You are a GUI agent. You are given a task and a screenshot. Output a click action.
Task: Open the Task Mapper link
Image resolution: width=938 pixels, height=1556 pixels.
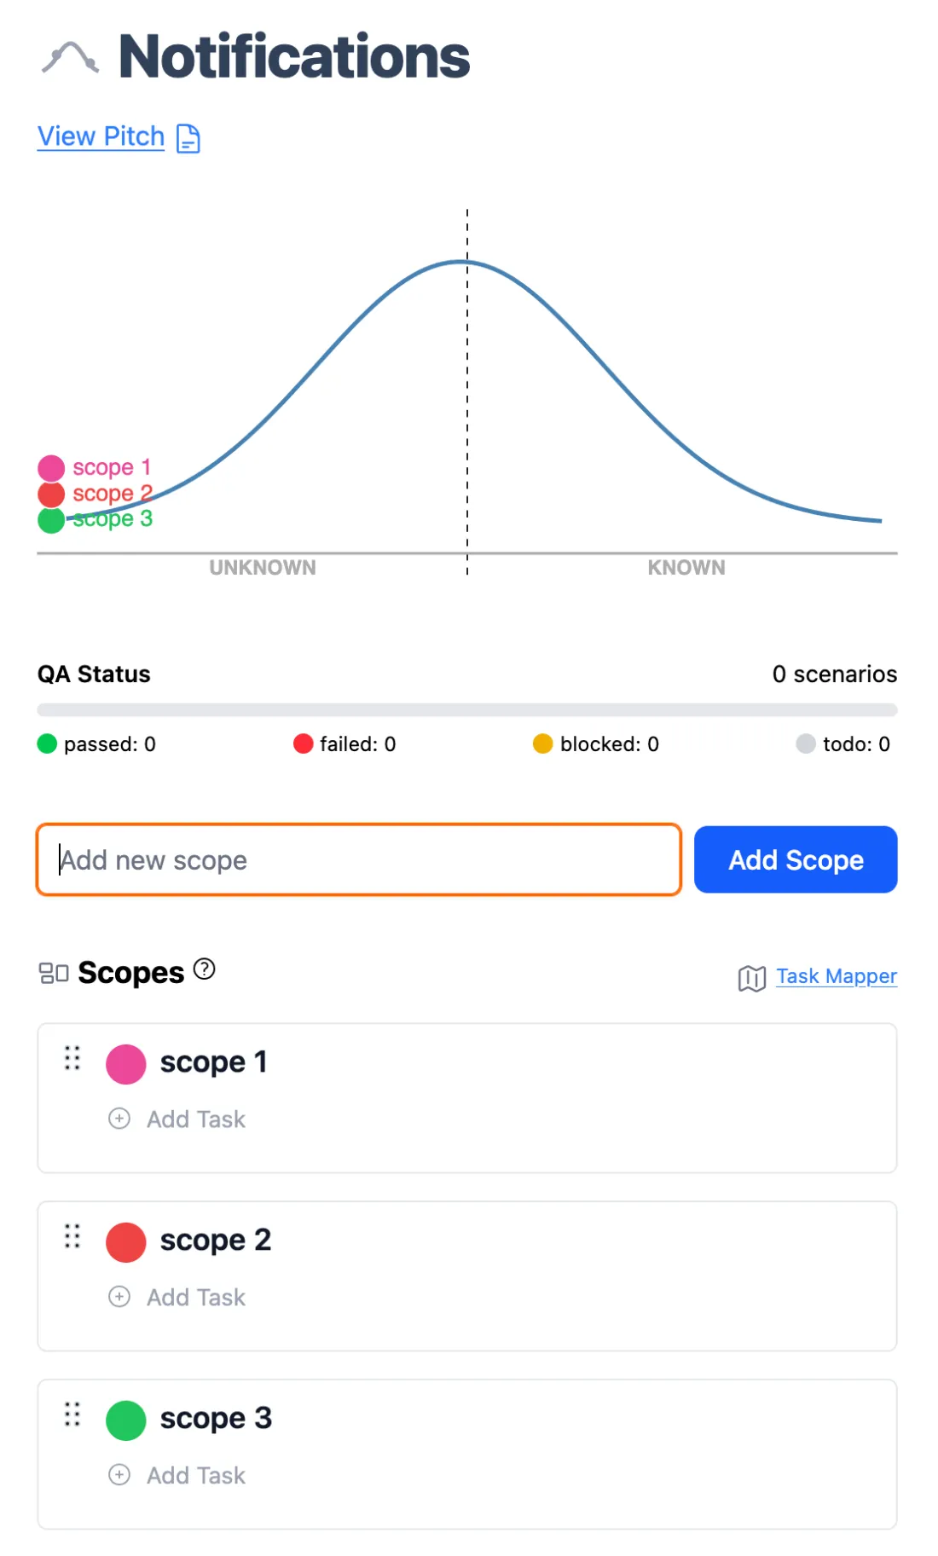coord(837,976)
